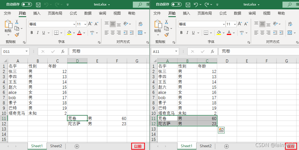Toggle AutoSave switch in left window

point(27,4)
